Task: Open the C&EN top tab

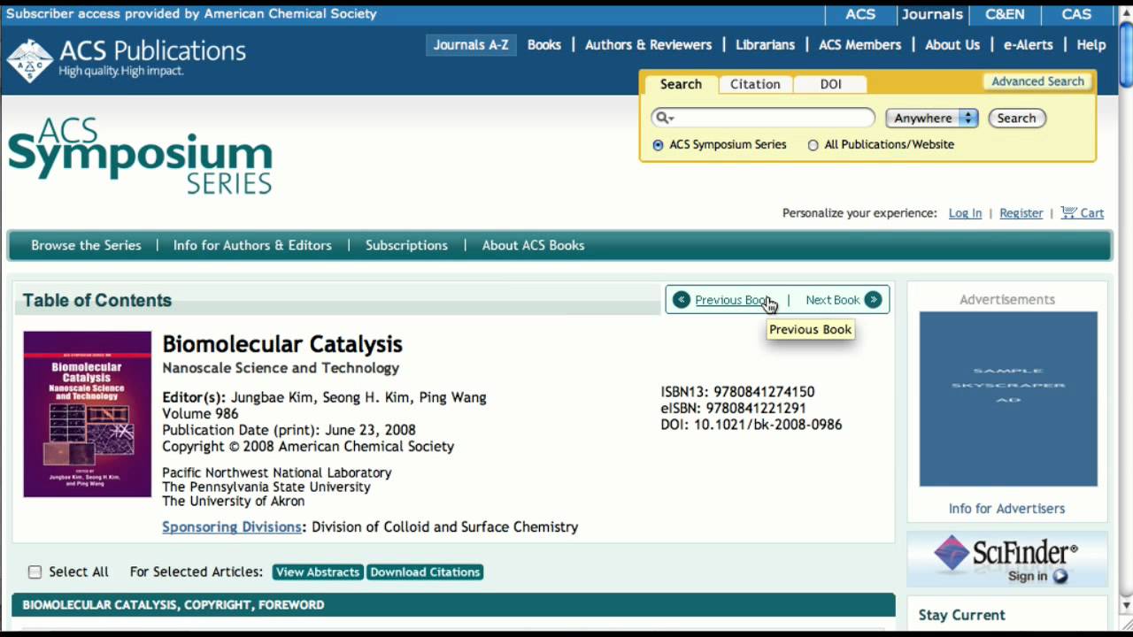Action: click(x=1005, y=14)
